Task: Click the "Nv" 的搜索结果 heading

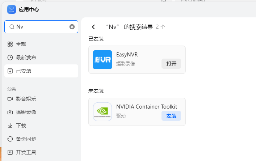Action: tap(129, 27)
